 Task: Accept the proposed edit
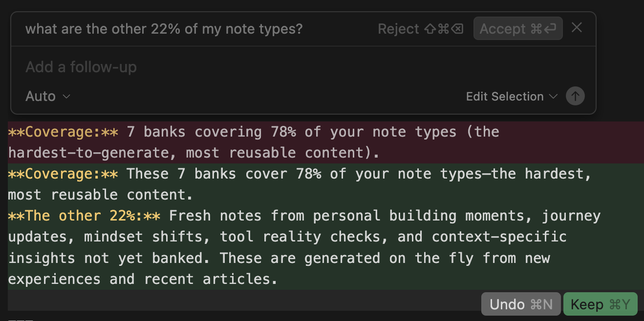[518, 29]
